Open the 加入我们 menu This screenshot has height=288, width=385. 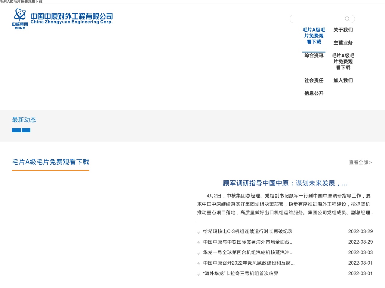point(343,80)
